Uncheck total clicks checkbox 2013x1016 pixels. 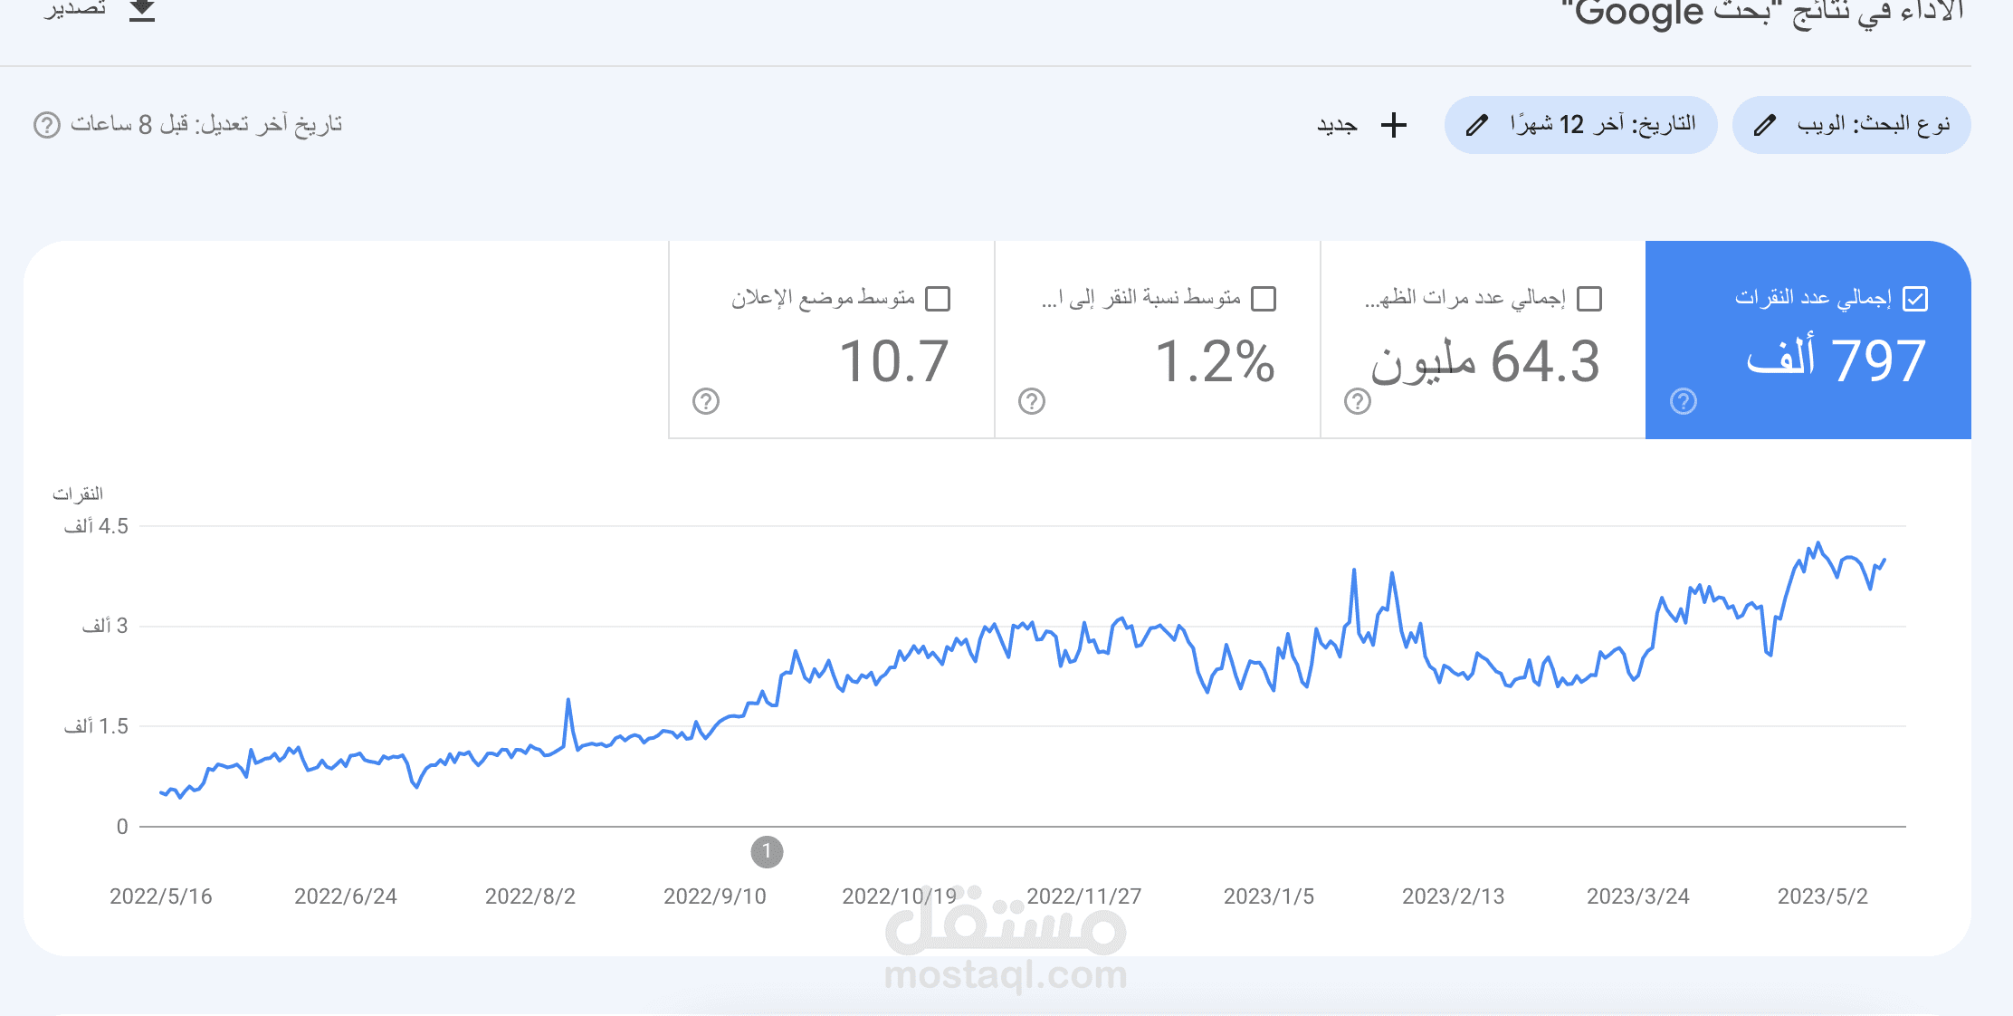pyautogui.click(x=1915, y=299)
